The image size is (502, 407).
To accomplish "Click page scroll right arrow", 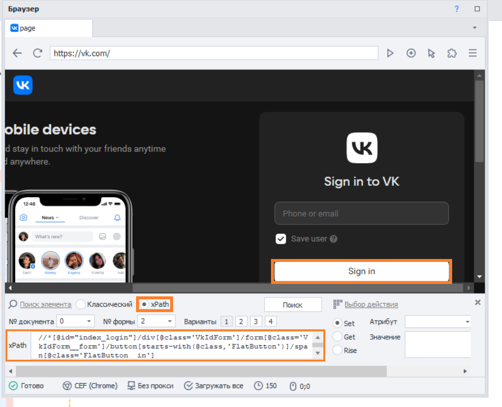I will 469,288.
